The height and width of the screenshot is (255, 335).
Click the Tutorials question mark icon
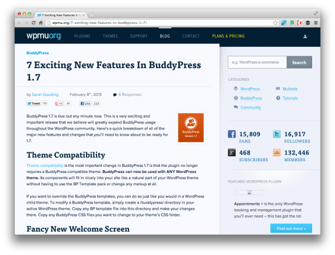tap(278, 98)
